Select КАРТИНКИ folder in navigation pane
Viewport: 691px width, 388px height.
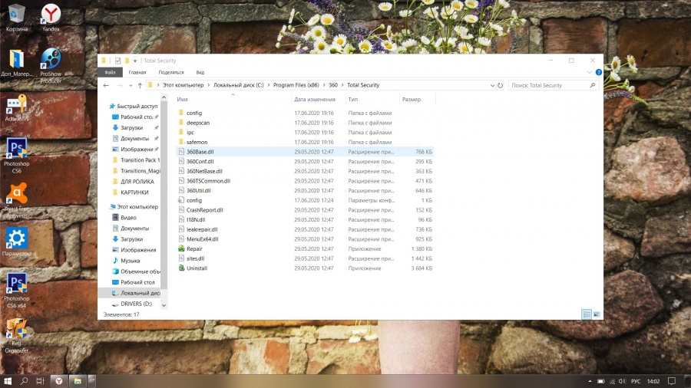(134, 192)
